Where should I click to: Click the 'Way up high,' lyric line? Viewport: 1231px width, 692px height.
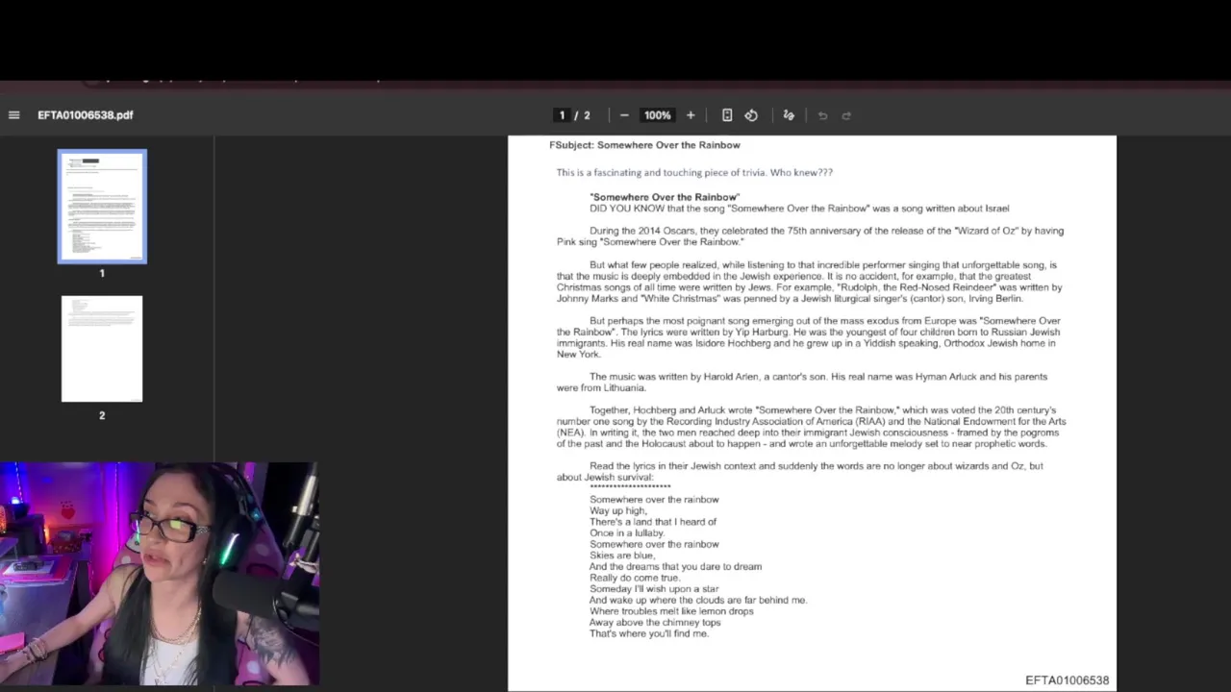tap(618, 510)
